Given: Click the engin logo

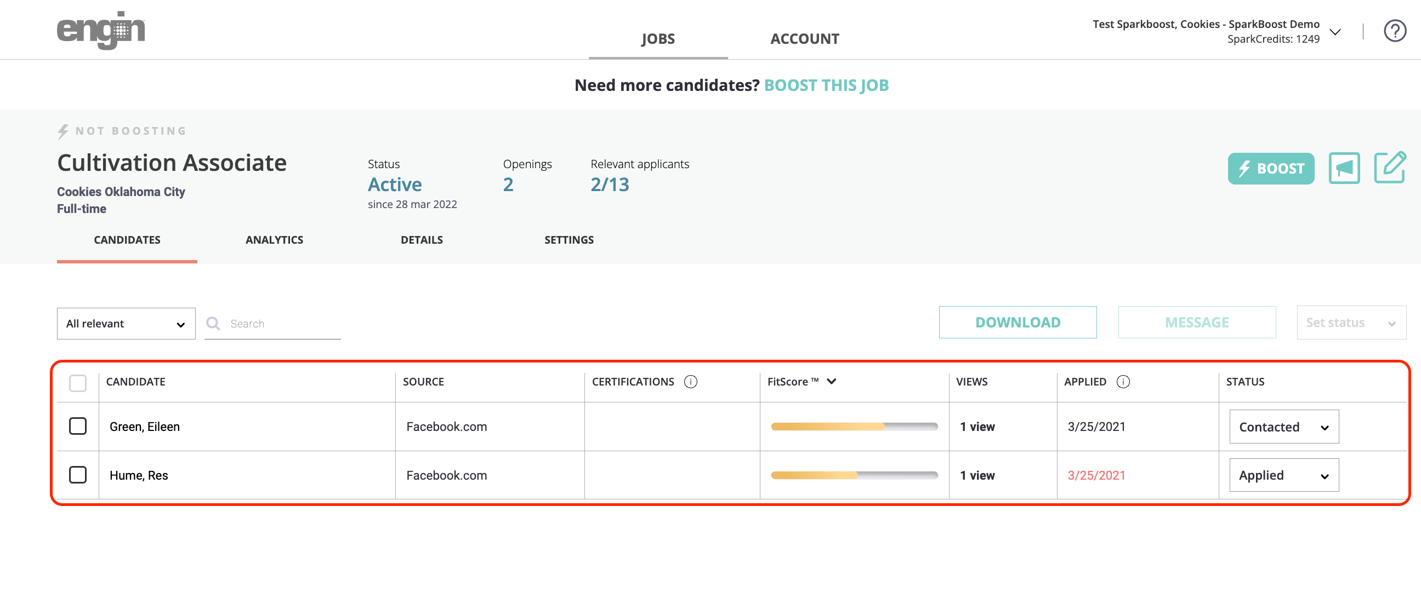Looking at the screenshot, I should click(100, 30).
